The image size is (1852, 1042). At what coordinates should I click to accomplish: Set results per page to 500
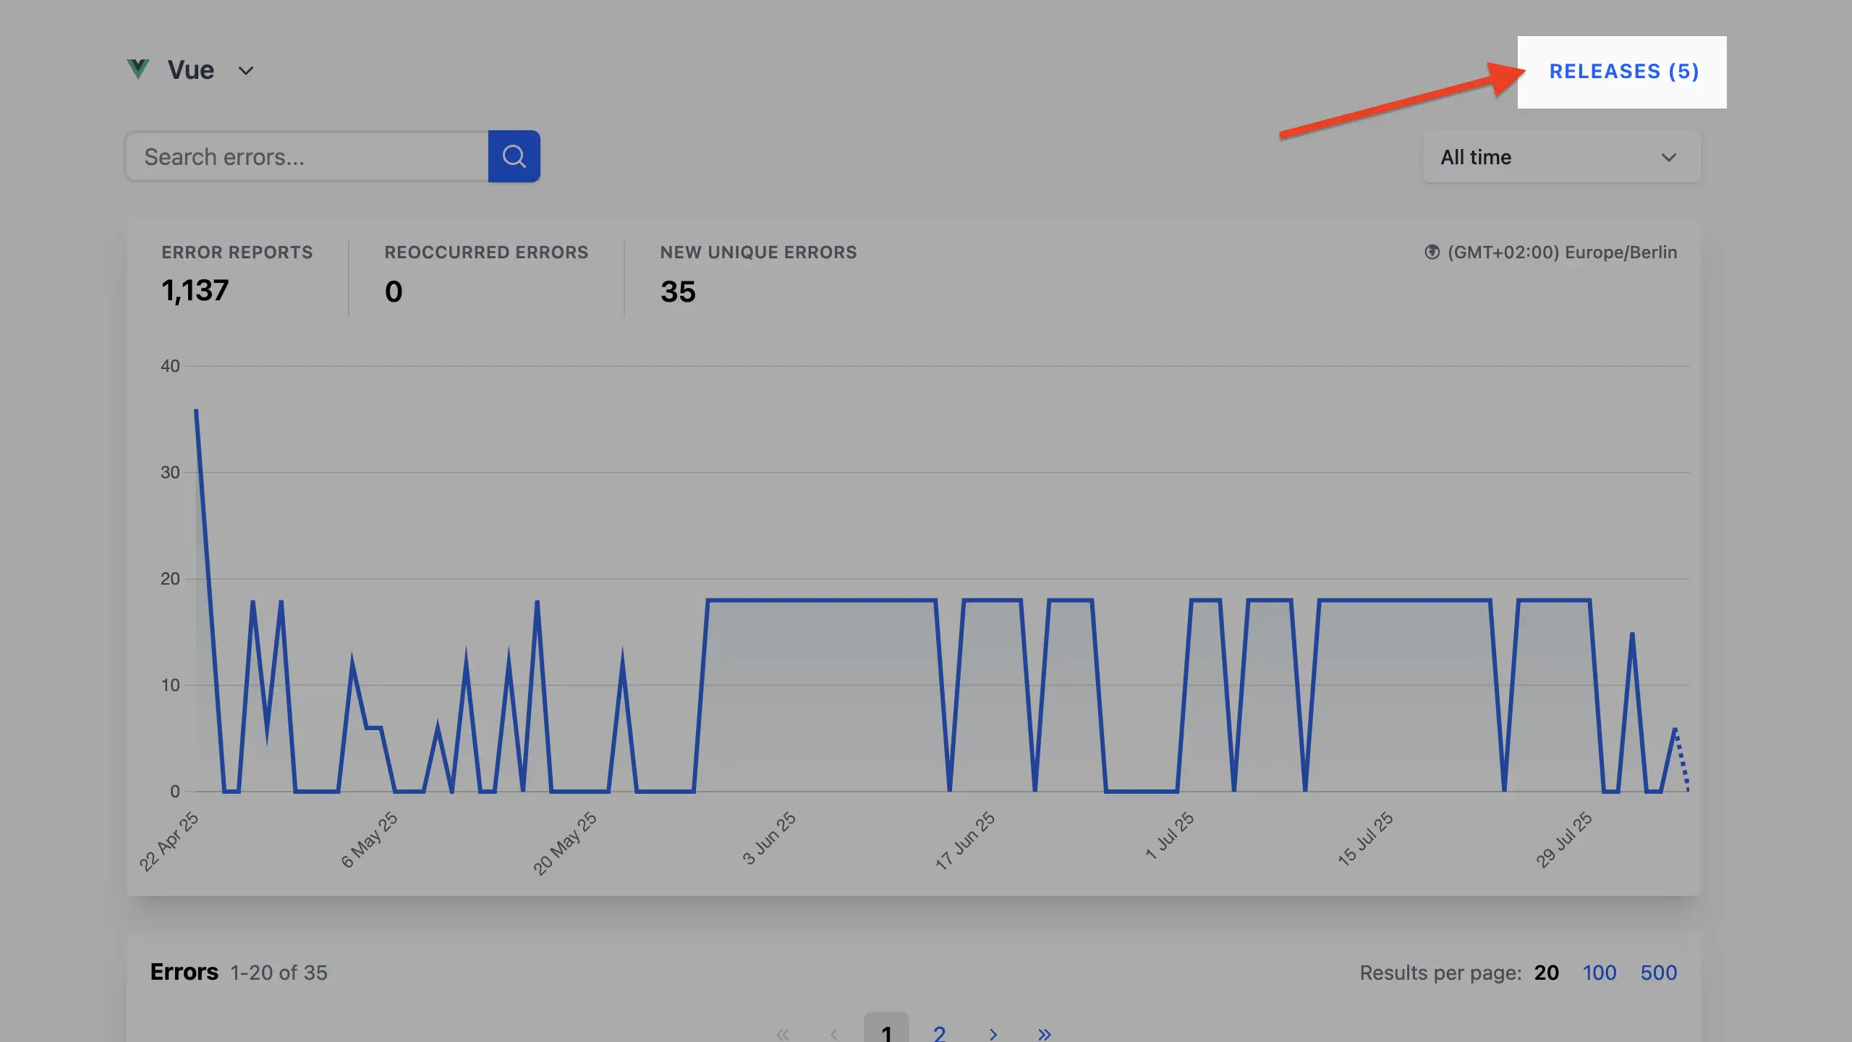coord(1659,973)
